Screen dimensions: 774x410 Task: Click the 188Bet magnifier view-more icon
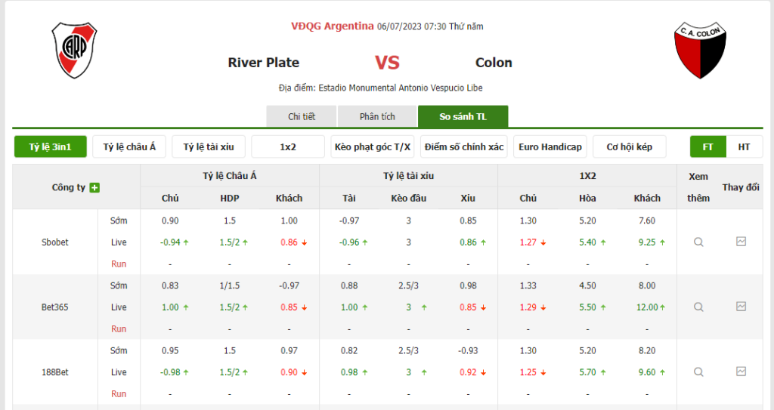(698, 372)
